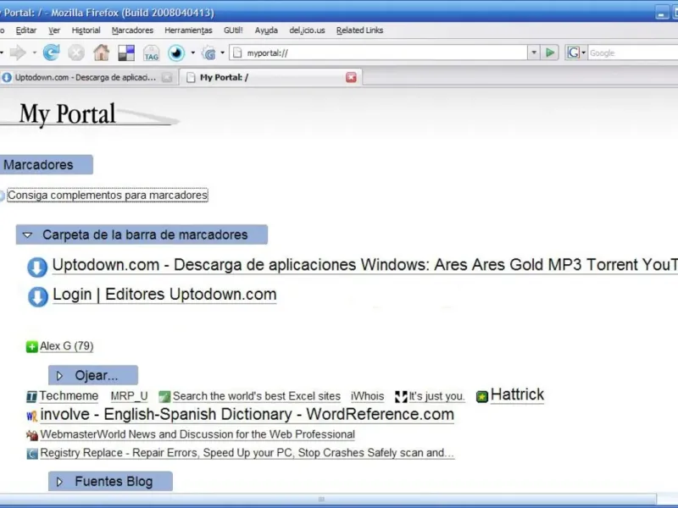Open Search the world's best Excel sites

point(257,396)
